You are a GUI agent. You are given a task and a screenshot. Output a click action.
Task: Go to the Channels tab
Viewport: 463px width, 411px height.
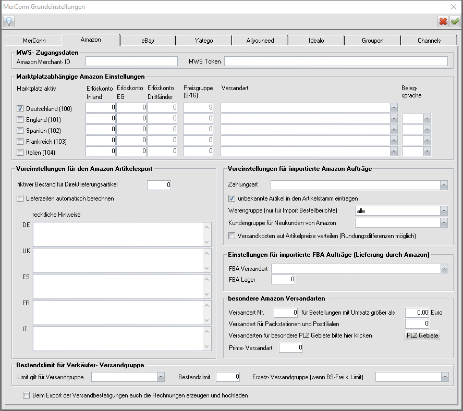(429, 41)
